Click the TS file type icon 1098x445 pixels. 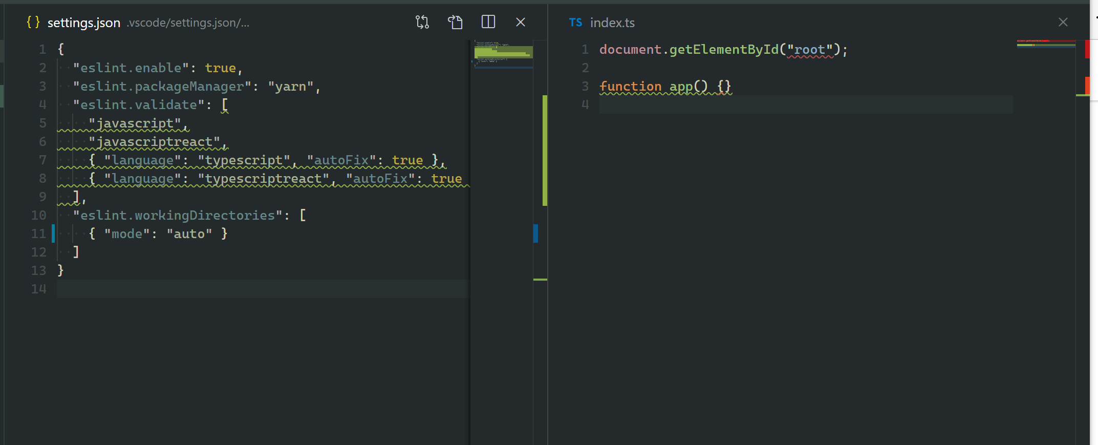click(x=575, y=23)
